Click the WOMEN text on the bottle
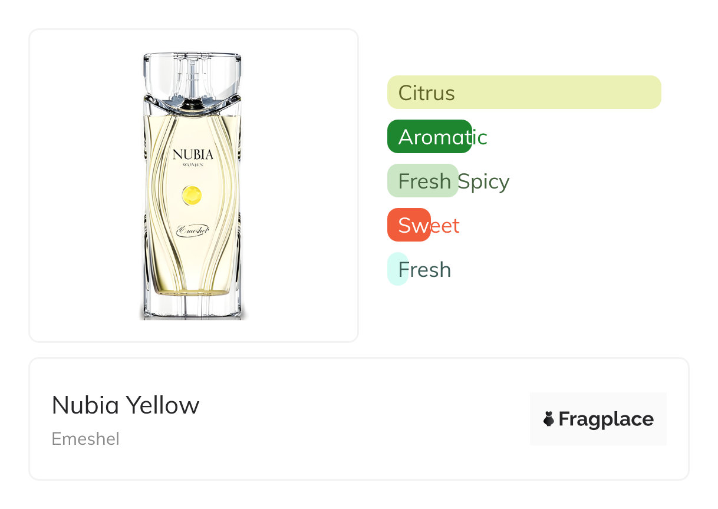Viewport: 718px width, 509px height. coord(193,167)
